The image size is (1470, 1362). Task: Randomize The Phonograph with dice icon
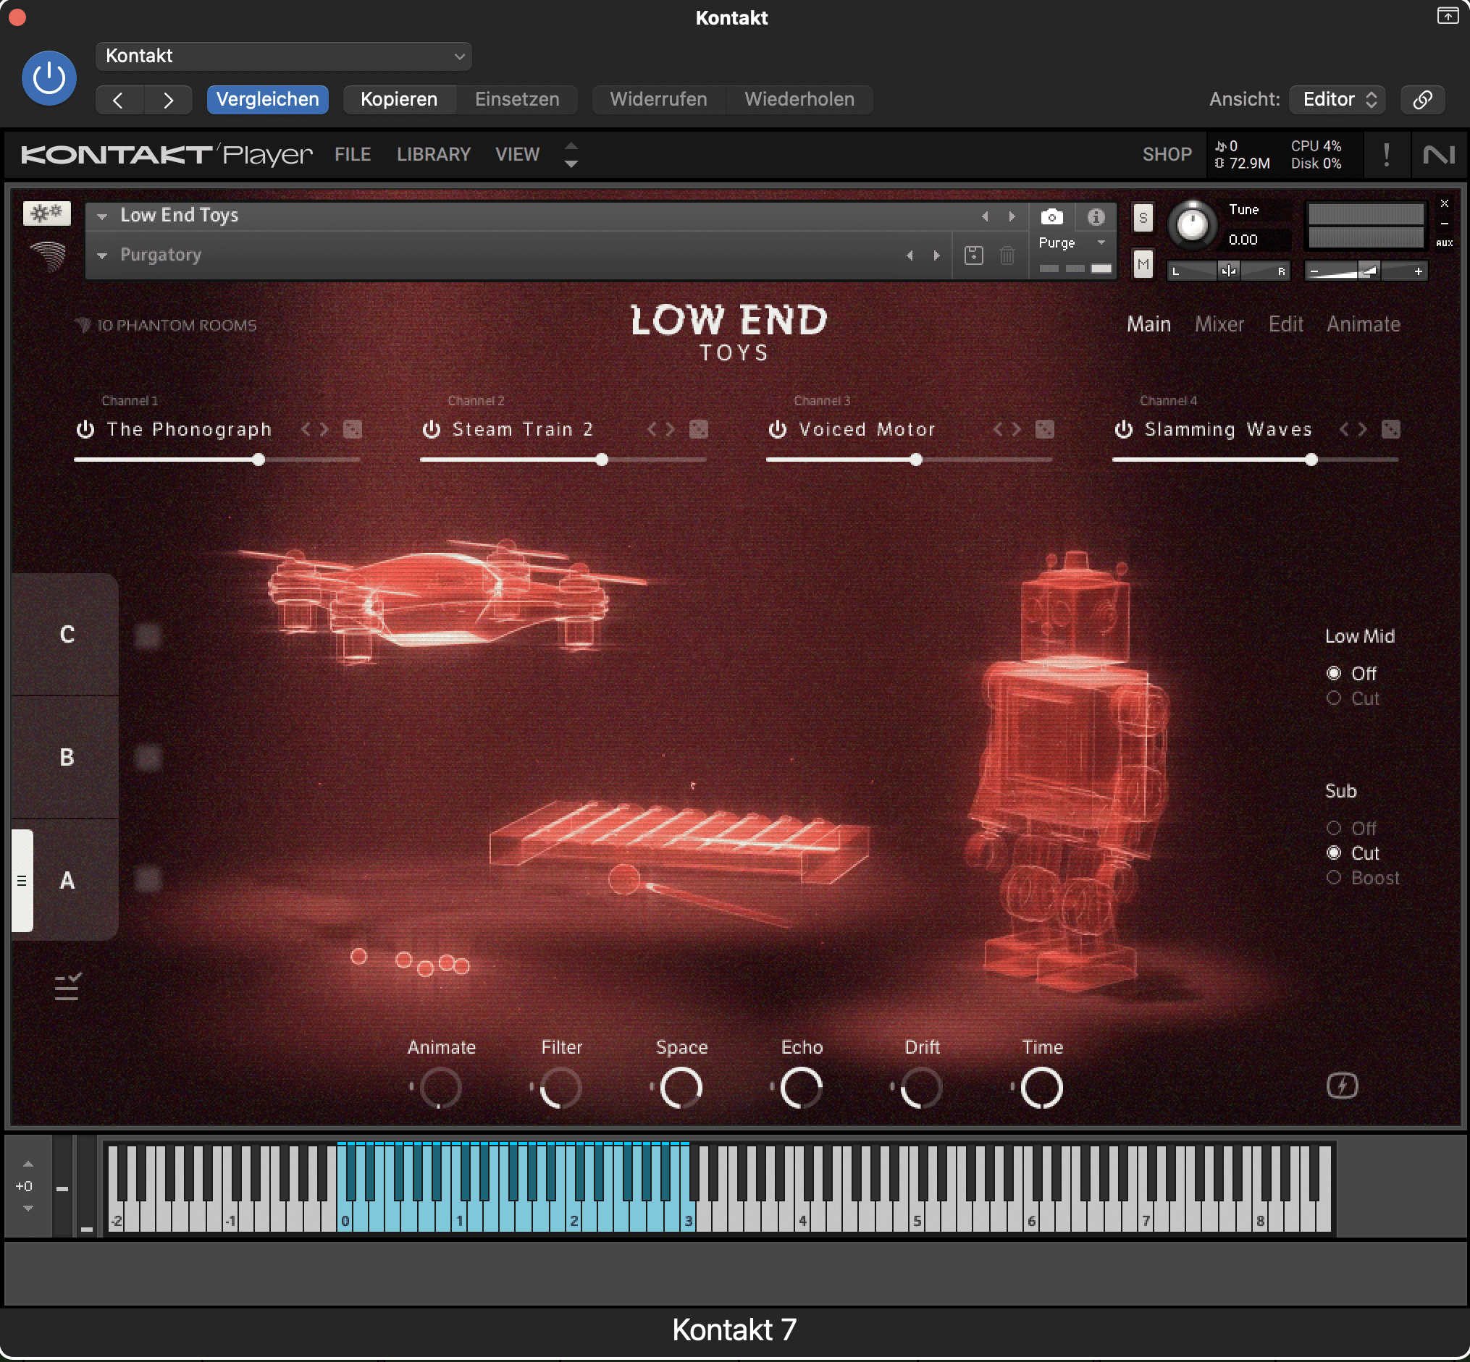click(353, 429)
